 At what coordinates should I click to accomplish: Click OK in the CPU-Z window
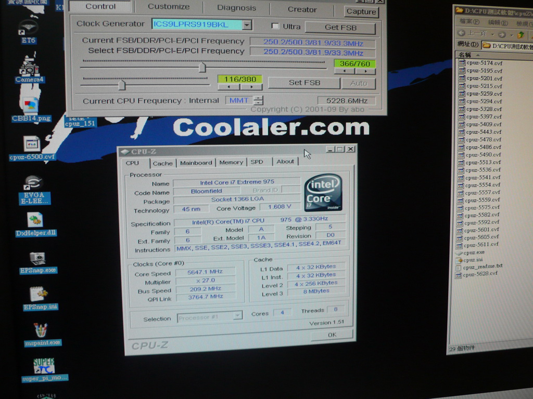click(x=332, y=335)
